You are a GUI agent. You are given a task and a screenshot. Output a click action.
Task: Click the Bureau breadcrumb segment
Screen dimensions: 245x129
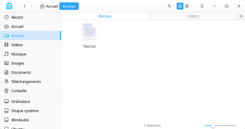(69, 6)
